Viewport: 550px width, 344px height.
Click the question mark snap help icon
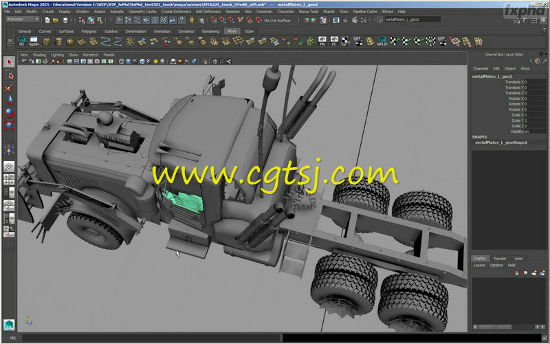pyautogui.click(x=181, y=21)
